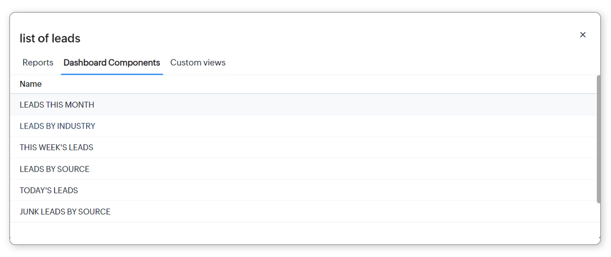Viewport: 611px width, 257px height.
Task: Select the Dashboard Components tab
Action: (111, 63)
